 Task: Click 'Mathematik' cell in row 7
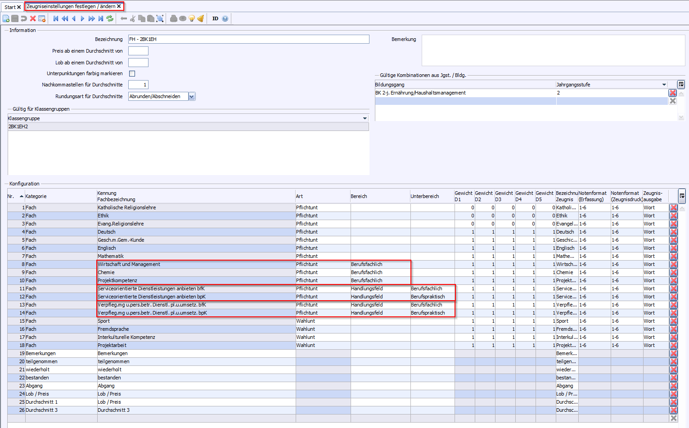[196, 256]
